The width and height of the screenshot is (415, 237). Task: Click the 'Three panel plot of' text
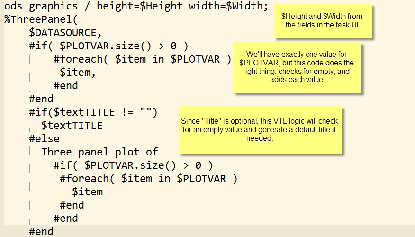(x=99, y=152)
